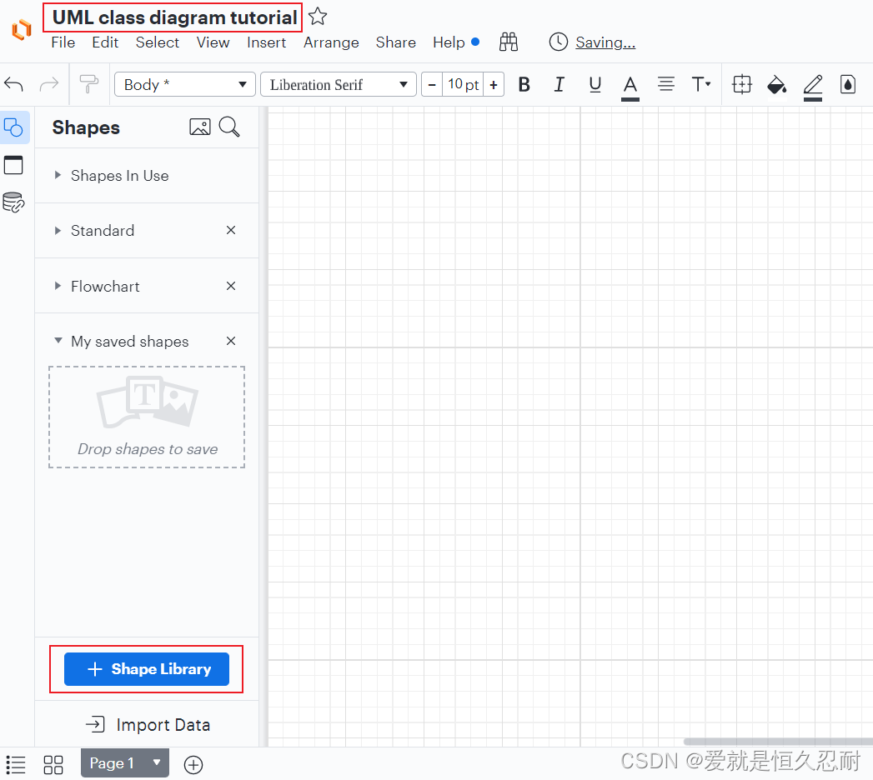Image resolution: width=873 pixels, height=780 pixels.
Task: Rename the UML class diagram tutorial title
Action: [174, 17]
